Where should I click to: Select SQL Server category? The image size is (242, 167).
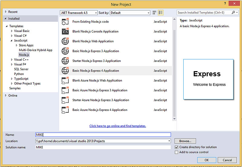[21, 69]
